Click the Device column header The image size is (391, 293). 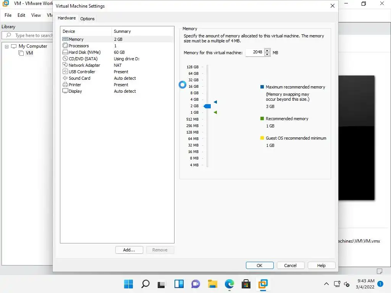(x=86, y=31)
